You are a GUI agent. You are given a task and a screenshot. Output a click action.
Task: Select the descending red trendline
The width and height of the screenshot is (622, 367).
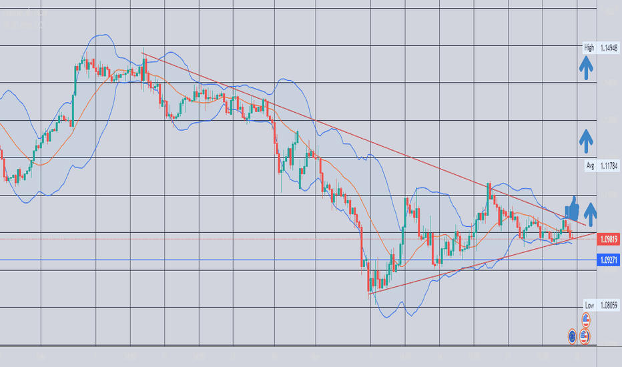[363, 139]
